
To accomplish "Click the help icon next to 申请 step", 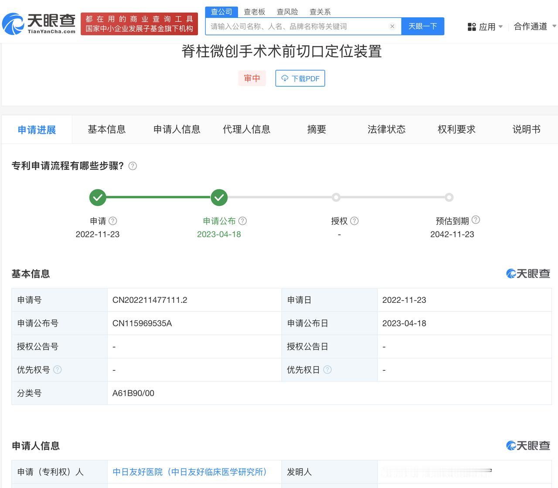I will coord(112,221).
